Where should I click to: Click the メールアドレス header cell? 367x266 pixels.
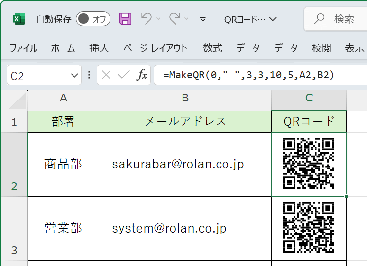[185, 122]
